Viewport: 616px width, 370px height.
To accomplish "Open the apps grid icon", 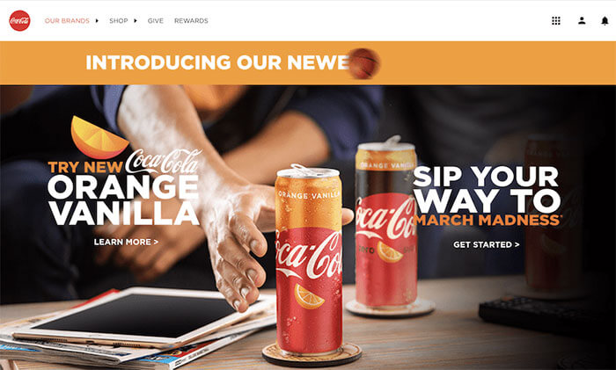I will [x=556, y=21].
